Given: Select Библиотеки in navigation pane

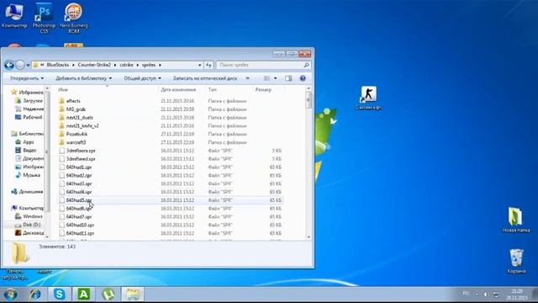Looking at the screenshot, I should tap(27, 134).
